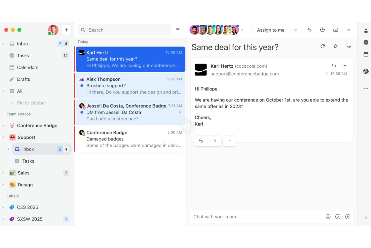This screenshot has height=248, width=371.
Task: Snooze the conversation using the clock icon
Action: point(322,30)
